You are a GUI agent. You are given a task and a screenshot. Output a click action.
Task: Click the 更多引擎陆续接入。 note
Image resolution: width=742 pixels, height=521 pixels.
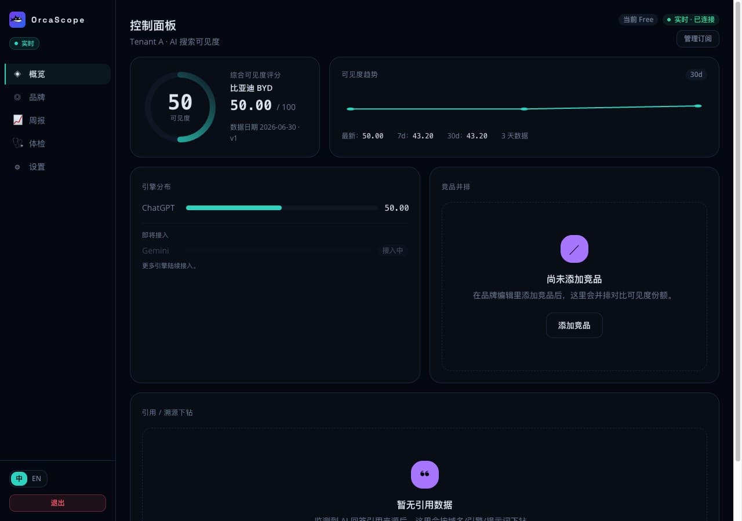coord(169,266)
